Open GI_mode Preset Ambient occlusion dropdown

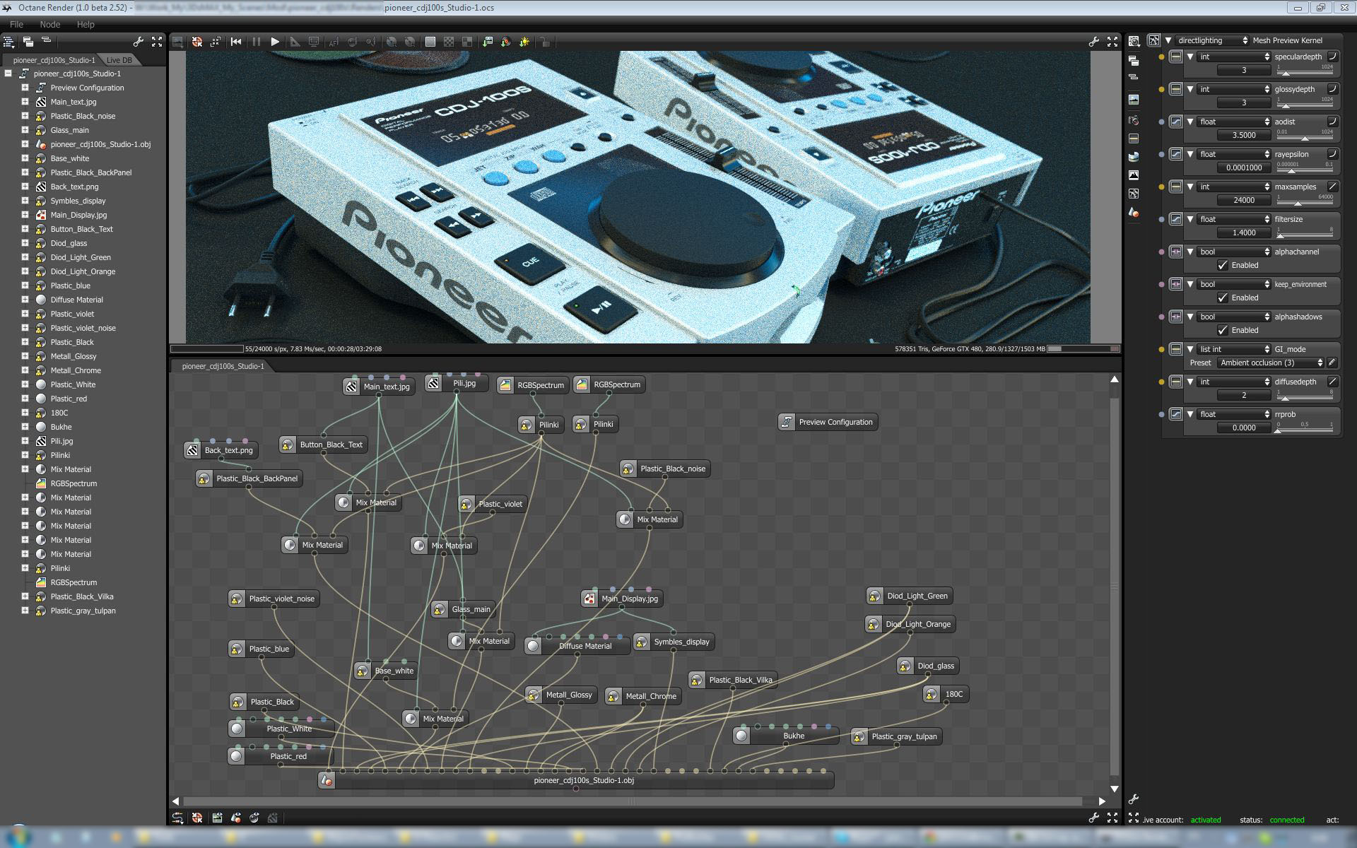pyautogui.click(x=1269, y=363)
